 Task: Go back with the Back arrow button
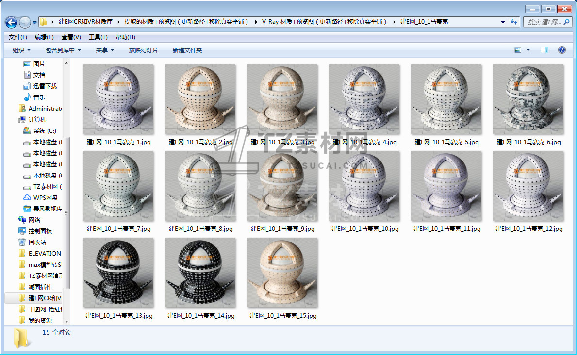(x=12, y=22)
